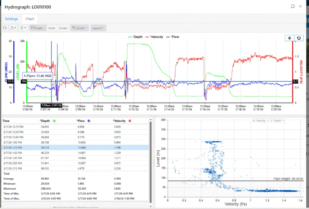Toggle the *Depth series in chart legend

click(x=135, y=37)
